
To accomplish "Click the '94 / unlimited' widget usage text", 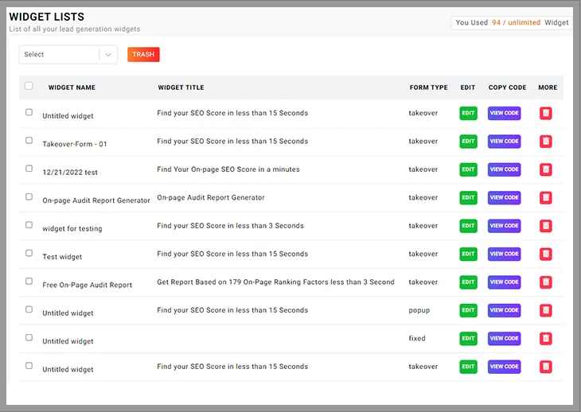I will coord(516,22).
